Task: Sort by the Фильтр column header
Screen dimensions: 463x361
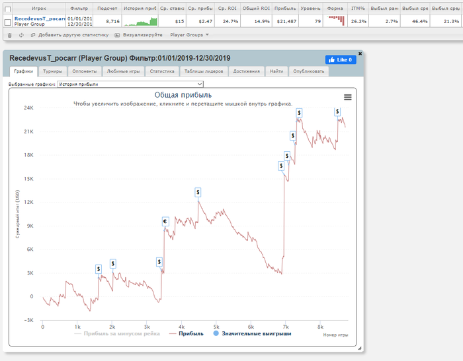Action: click(79, 9)
